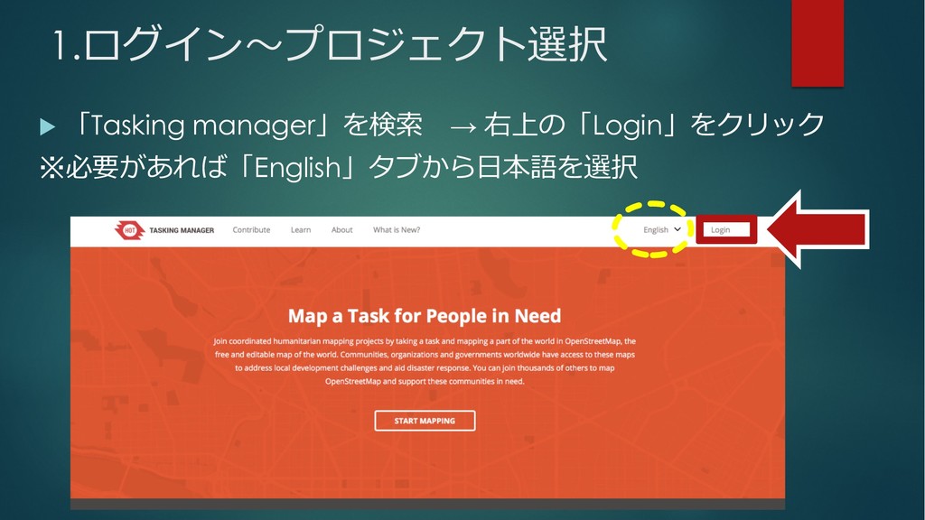Click the START MAPPING button
Viewport: 925px width, 520px height.
coord(425,421)
